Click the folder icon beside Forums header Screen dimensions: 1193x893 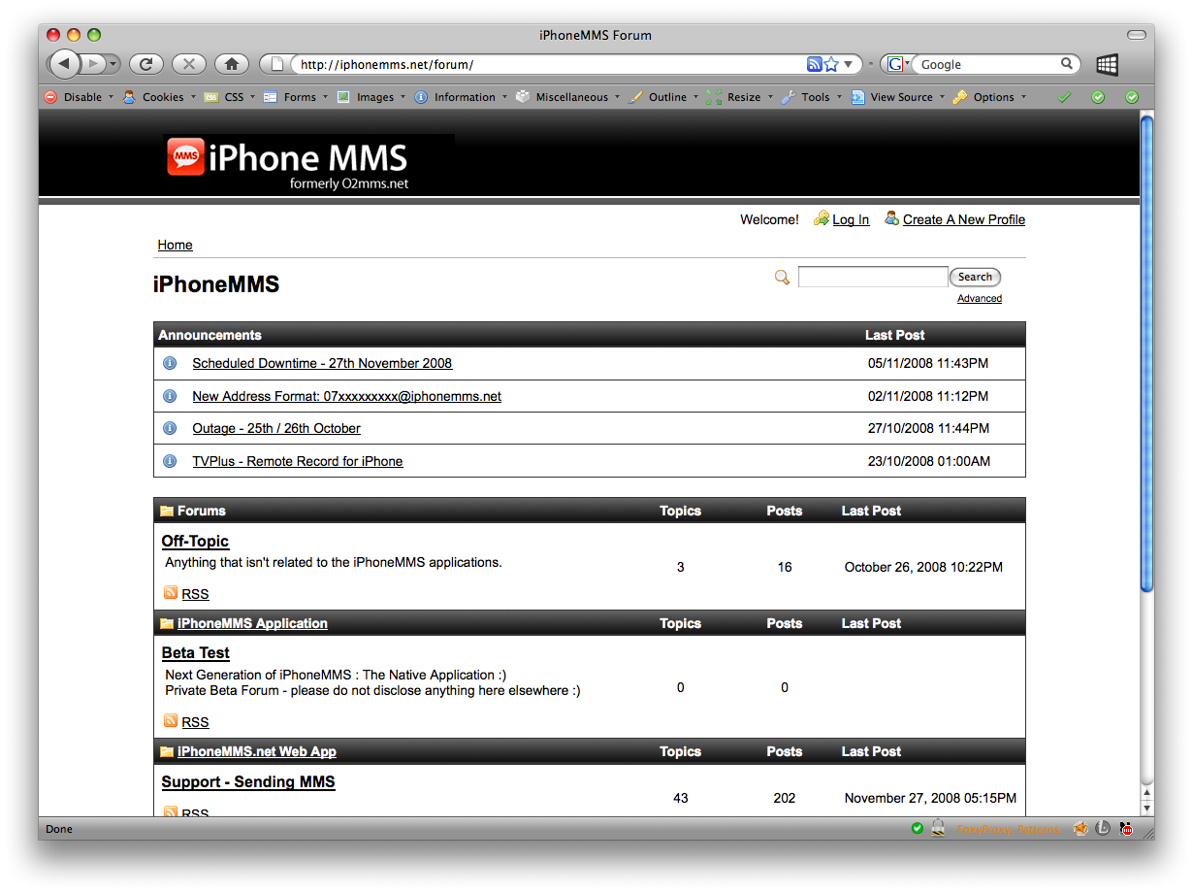(x=167, y=511)
